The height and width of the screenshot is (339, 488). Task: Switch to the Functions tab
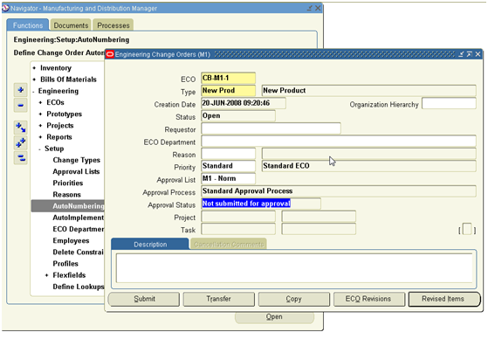tap(28, 25)
